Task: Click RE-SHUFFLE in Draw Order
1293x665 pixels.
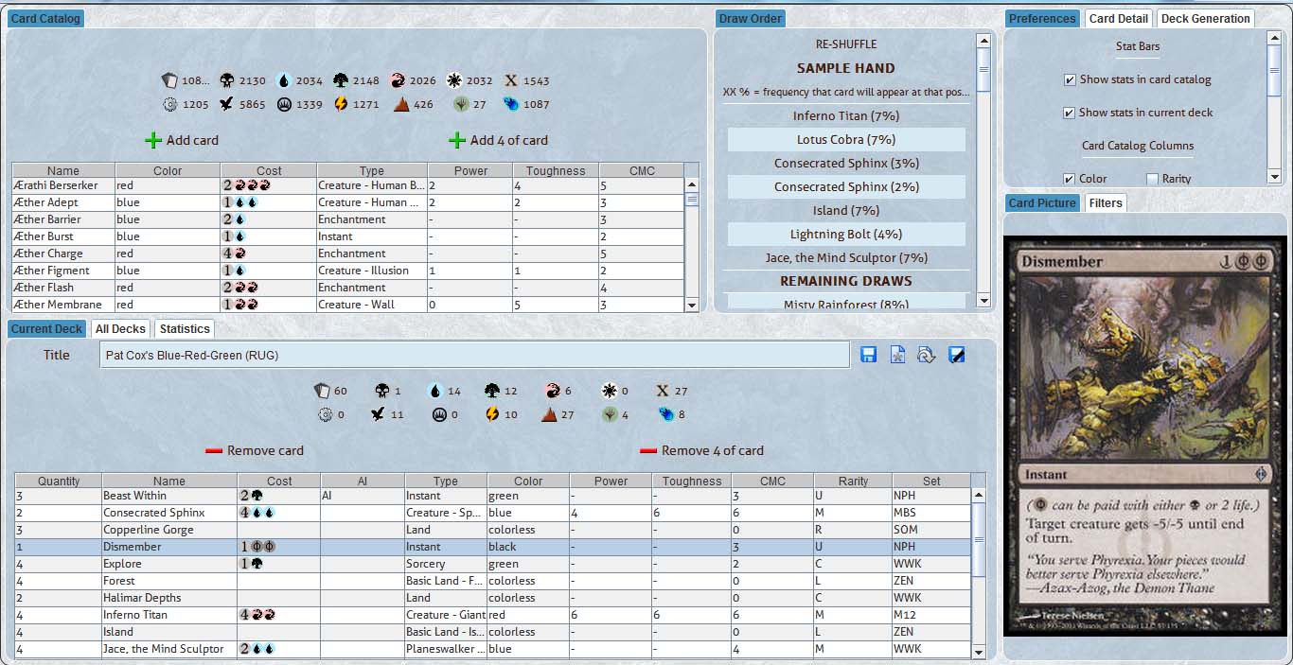Action: [x=846, y=44]
